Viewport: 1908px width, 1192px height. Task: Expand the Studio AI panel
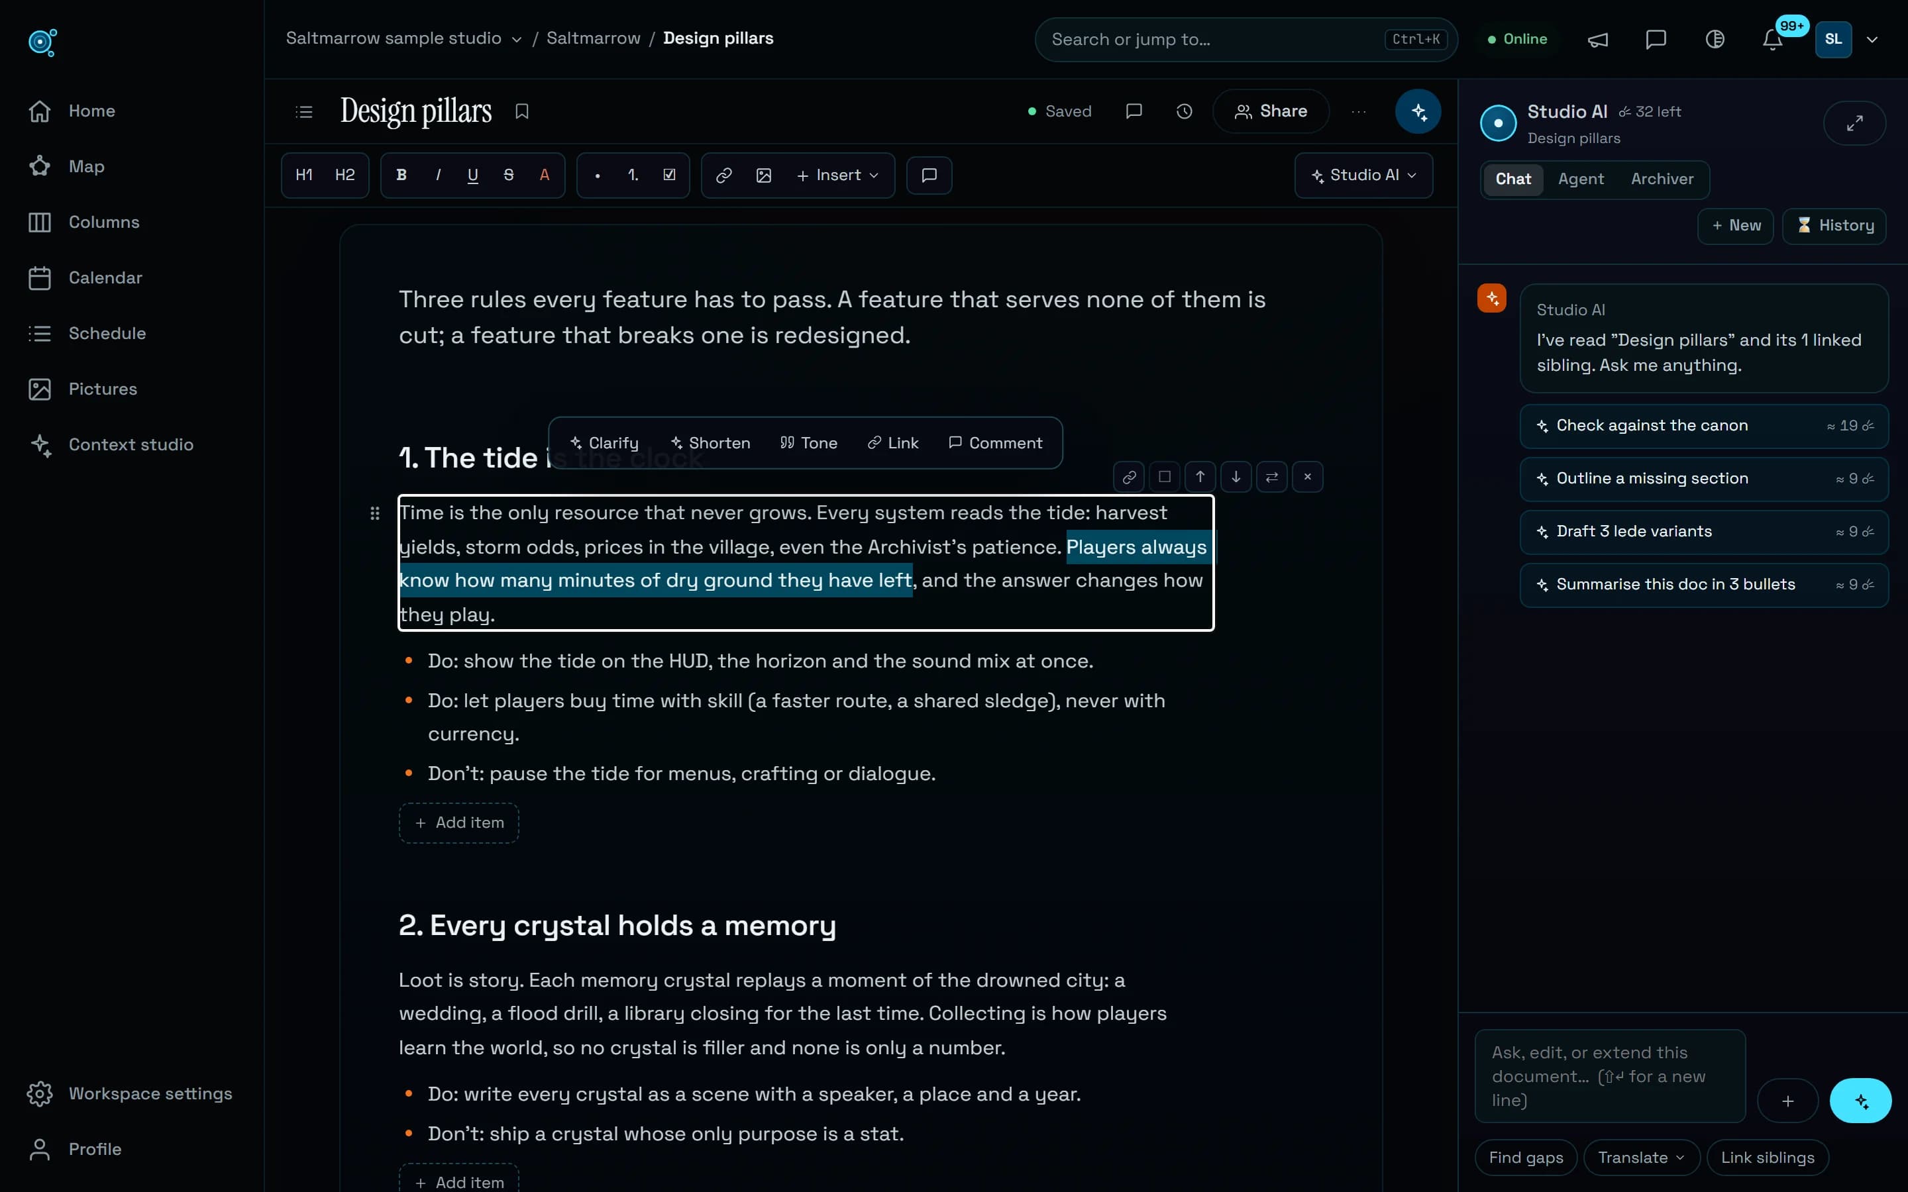coord(1854,123)
